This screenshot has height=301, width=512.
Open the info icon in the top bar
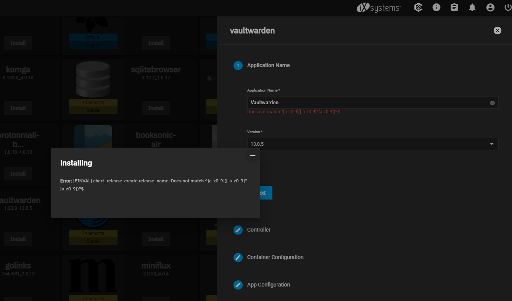click(x=436, y=7)
